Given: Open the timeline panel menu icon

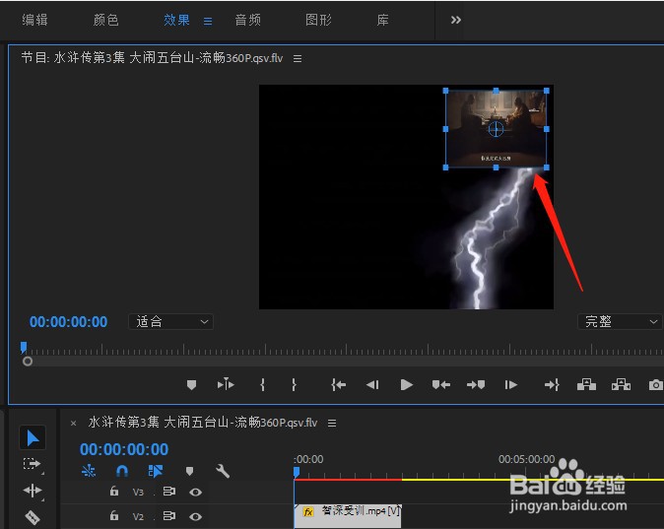Looking at the screenshot, I should tap(332, 423).
